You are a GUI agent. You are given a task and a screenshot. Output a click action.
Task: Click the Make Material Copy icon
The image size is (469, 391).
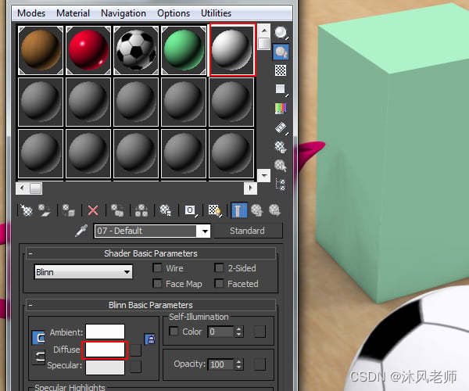[x=117, y=210]
